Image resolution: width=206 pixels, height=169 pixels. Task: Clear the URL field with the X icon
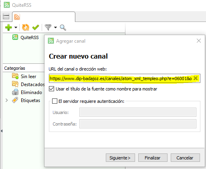coord(196,78)
